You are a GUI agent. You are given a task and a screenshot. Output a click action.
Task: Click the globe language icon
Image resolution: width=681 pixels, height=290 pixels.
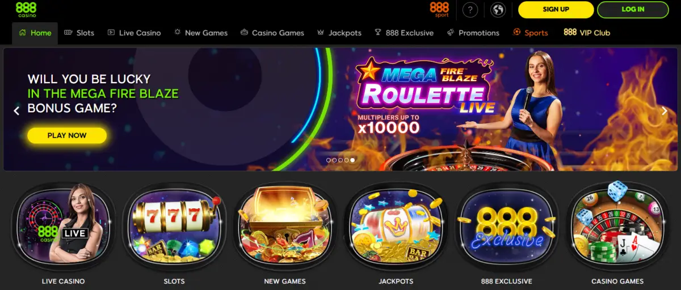[x=498, y=10]
